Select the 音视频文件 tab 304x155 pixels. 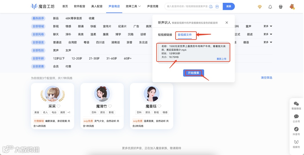pos(185,35)
